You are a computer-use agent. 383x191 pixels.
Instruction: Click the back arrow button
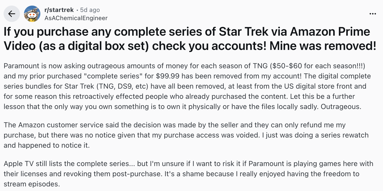[12, 14]
